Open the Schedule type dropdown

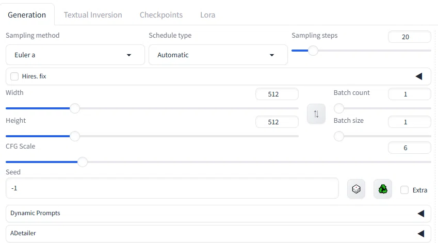(218, 55)
